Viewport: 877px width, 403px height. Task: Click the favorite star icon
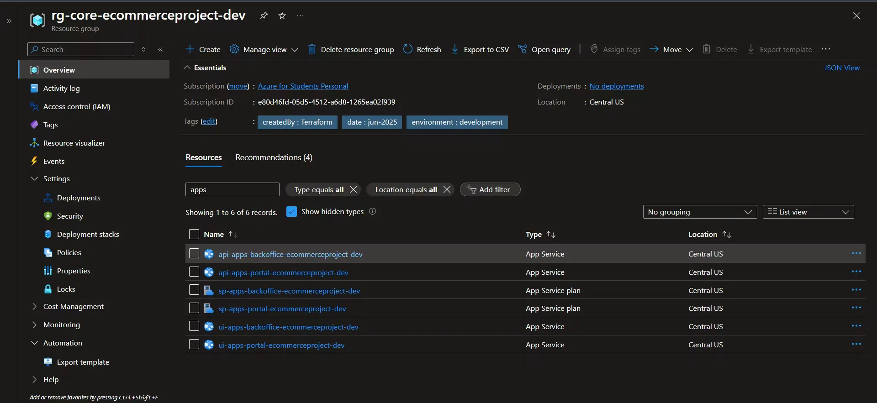(282, 16)
